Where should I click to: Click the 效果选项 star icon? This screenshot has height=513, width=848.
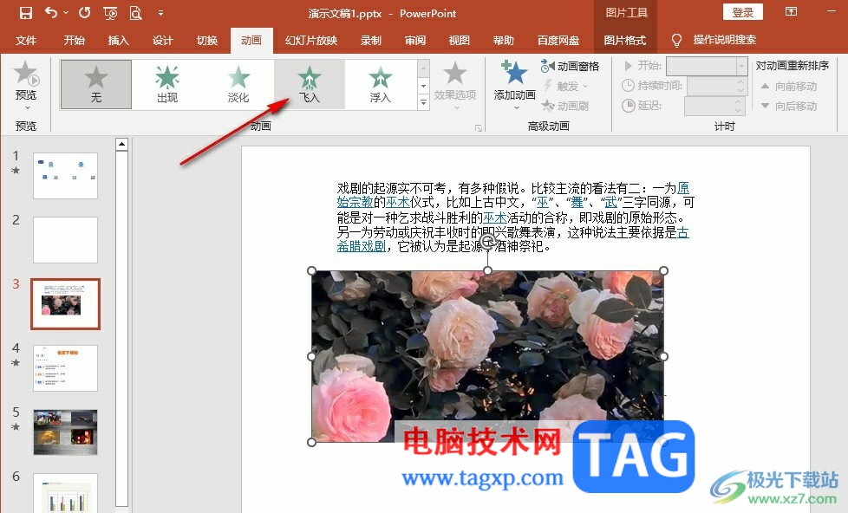pyautogui.click(x=455, y=75)
